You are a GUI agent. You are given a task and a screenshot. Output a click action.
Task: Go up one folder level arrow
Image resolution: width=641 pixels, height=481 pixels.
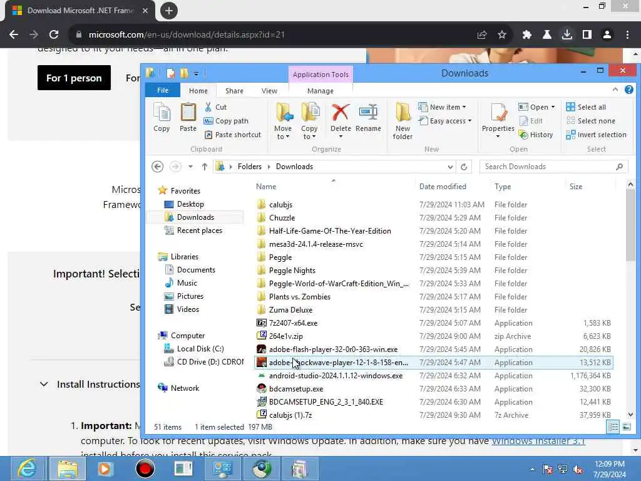205,167
